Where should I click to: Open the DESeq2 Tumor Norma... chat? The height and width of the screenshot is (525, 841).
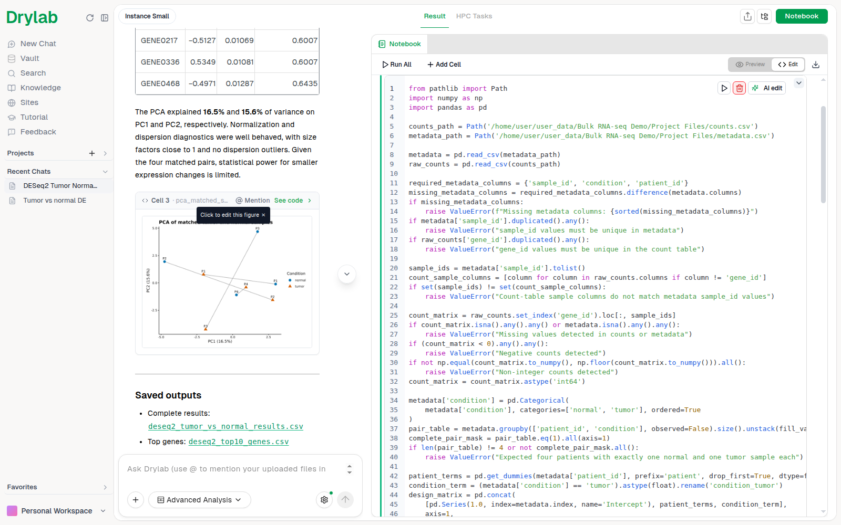coord(59,186)
